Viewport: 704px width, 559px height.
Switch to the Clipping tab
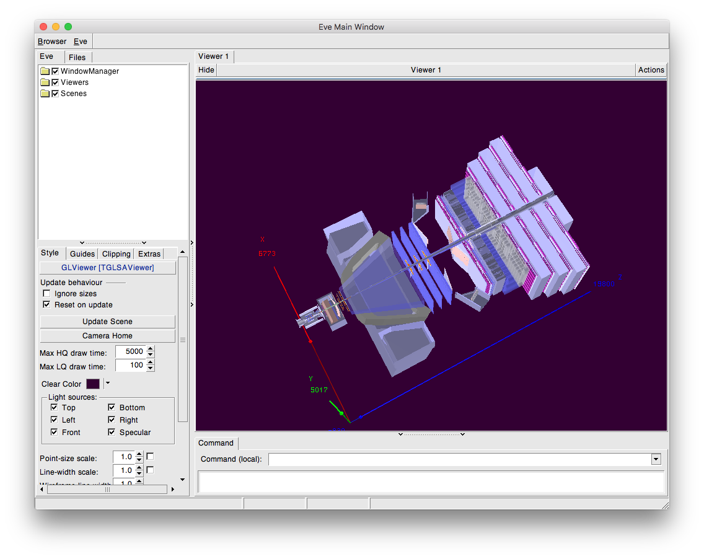(x=116, y=254)
